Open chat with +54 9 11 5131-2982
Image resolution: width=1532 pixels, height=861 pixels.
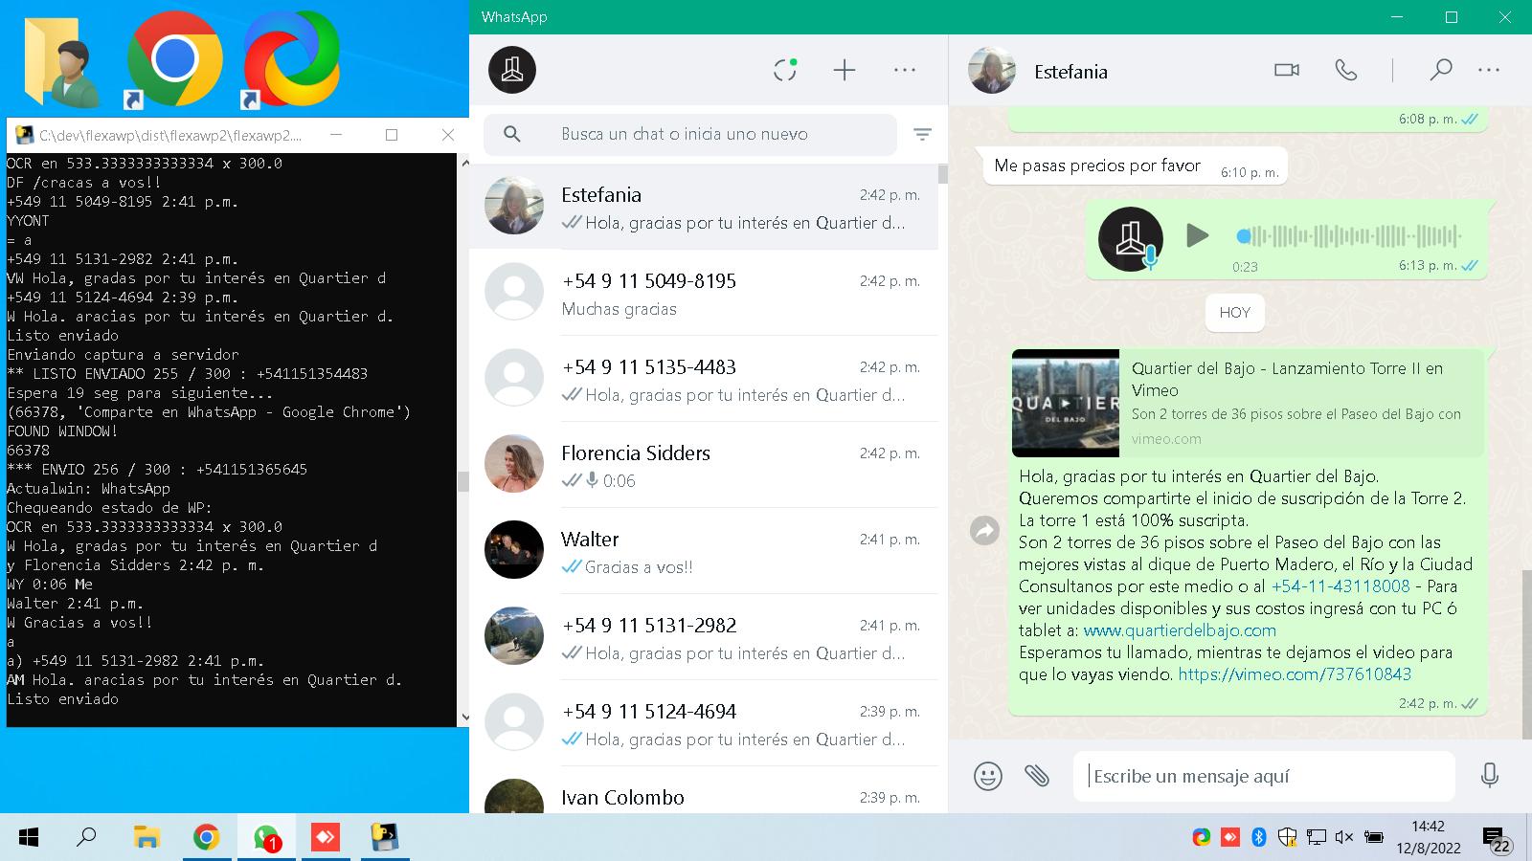tap(704, 638)
